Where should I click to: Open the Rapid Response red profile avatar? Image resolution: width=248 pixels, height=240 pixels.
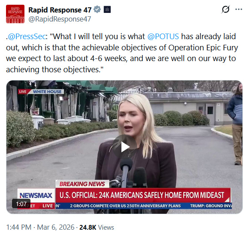15,14
